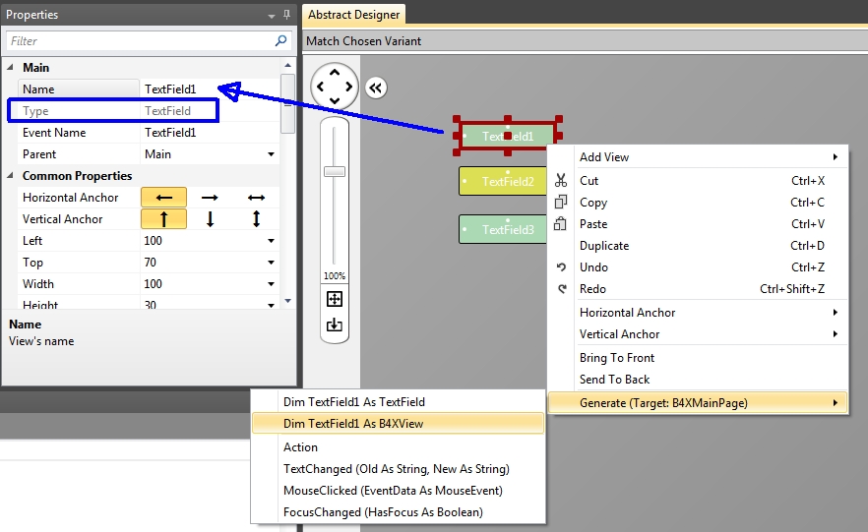
Task: Open the Width value dropdown arrow
Action: click(x=272, y=283)
